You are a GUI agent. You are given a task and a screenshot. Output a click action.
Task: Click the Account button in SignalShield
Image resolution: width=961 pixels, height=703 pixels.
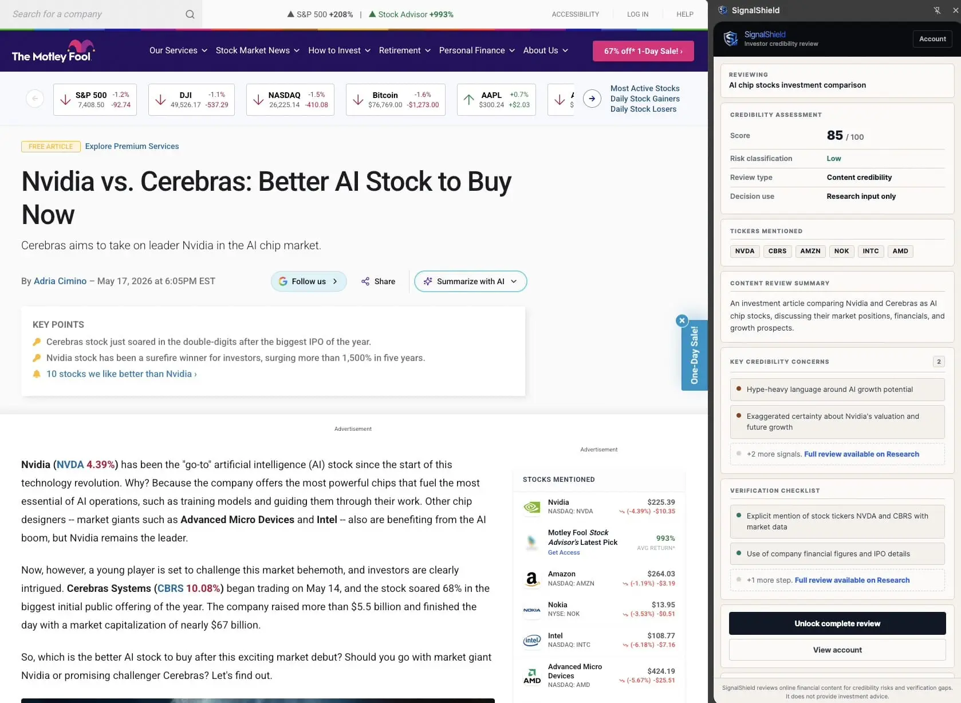[932, 39]
